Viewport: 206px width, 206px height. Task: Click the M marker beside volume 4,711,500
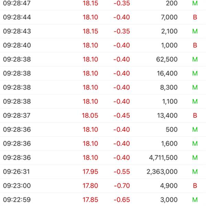coord(195,158)
